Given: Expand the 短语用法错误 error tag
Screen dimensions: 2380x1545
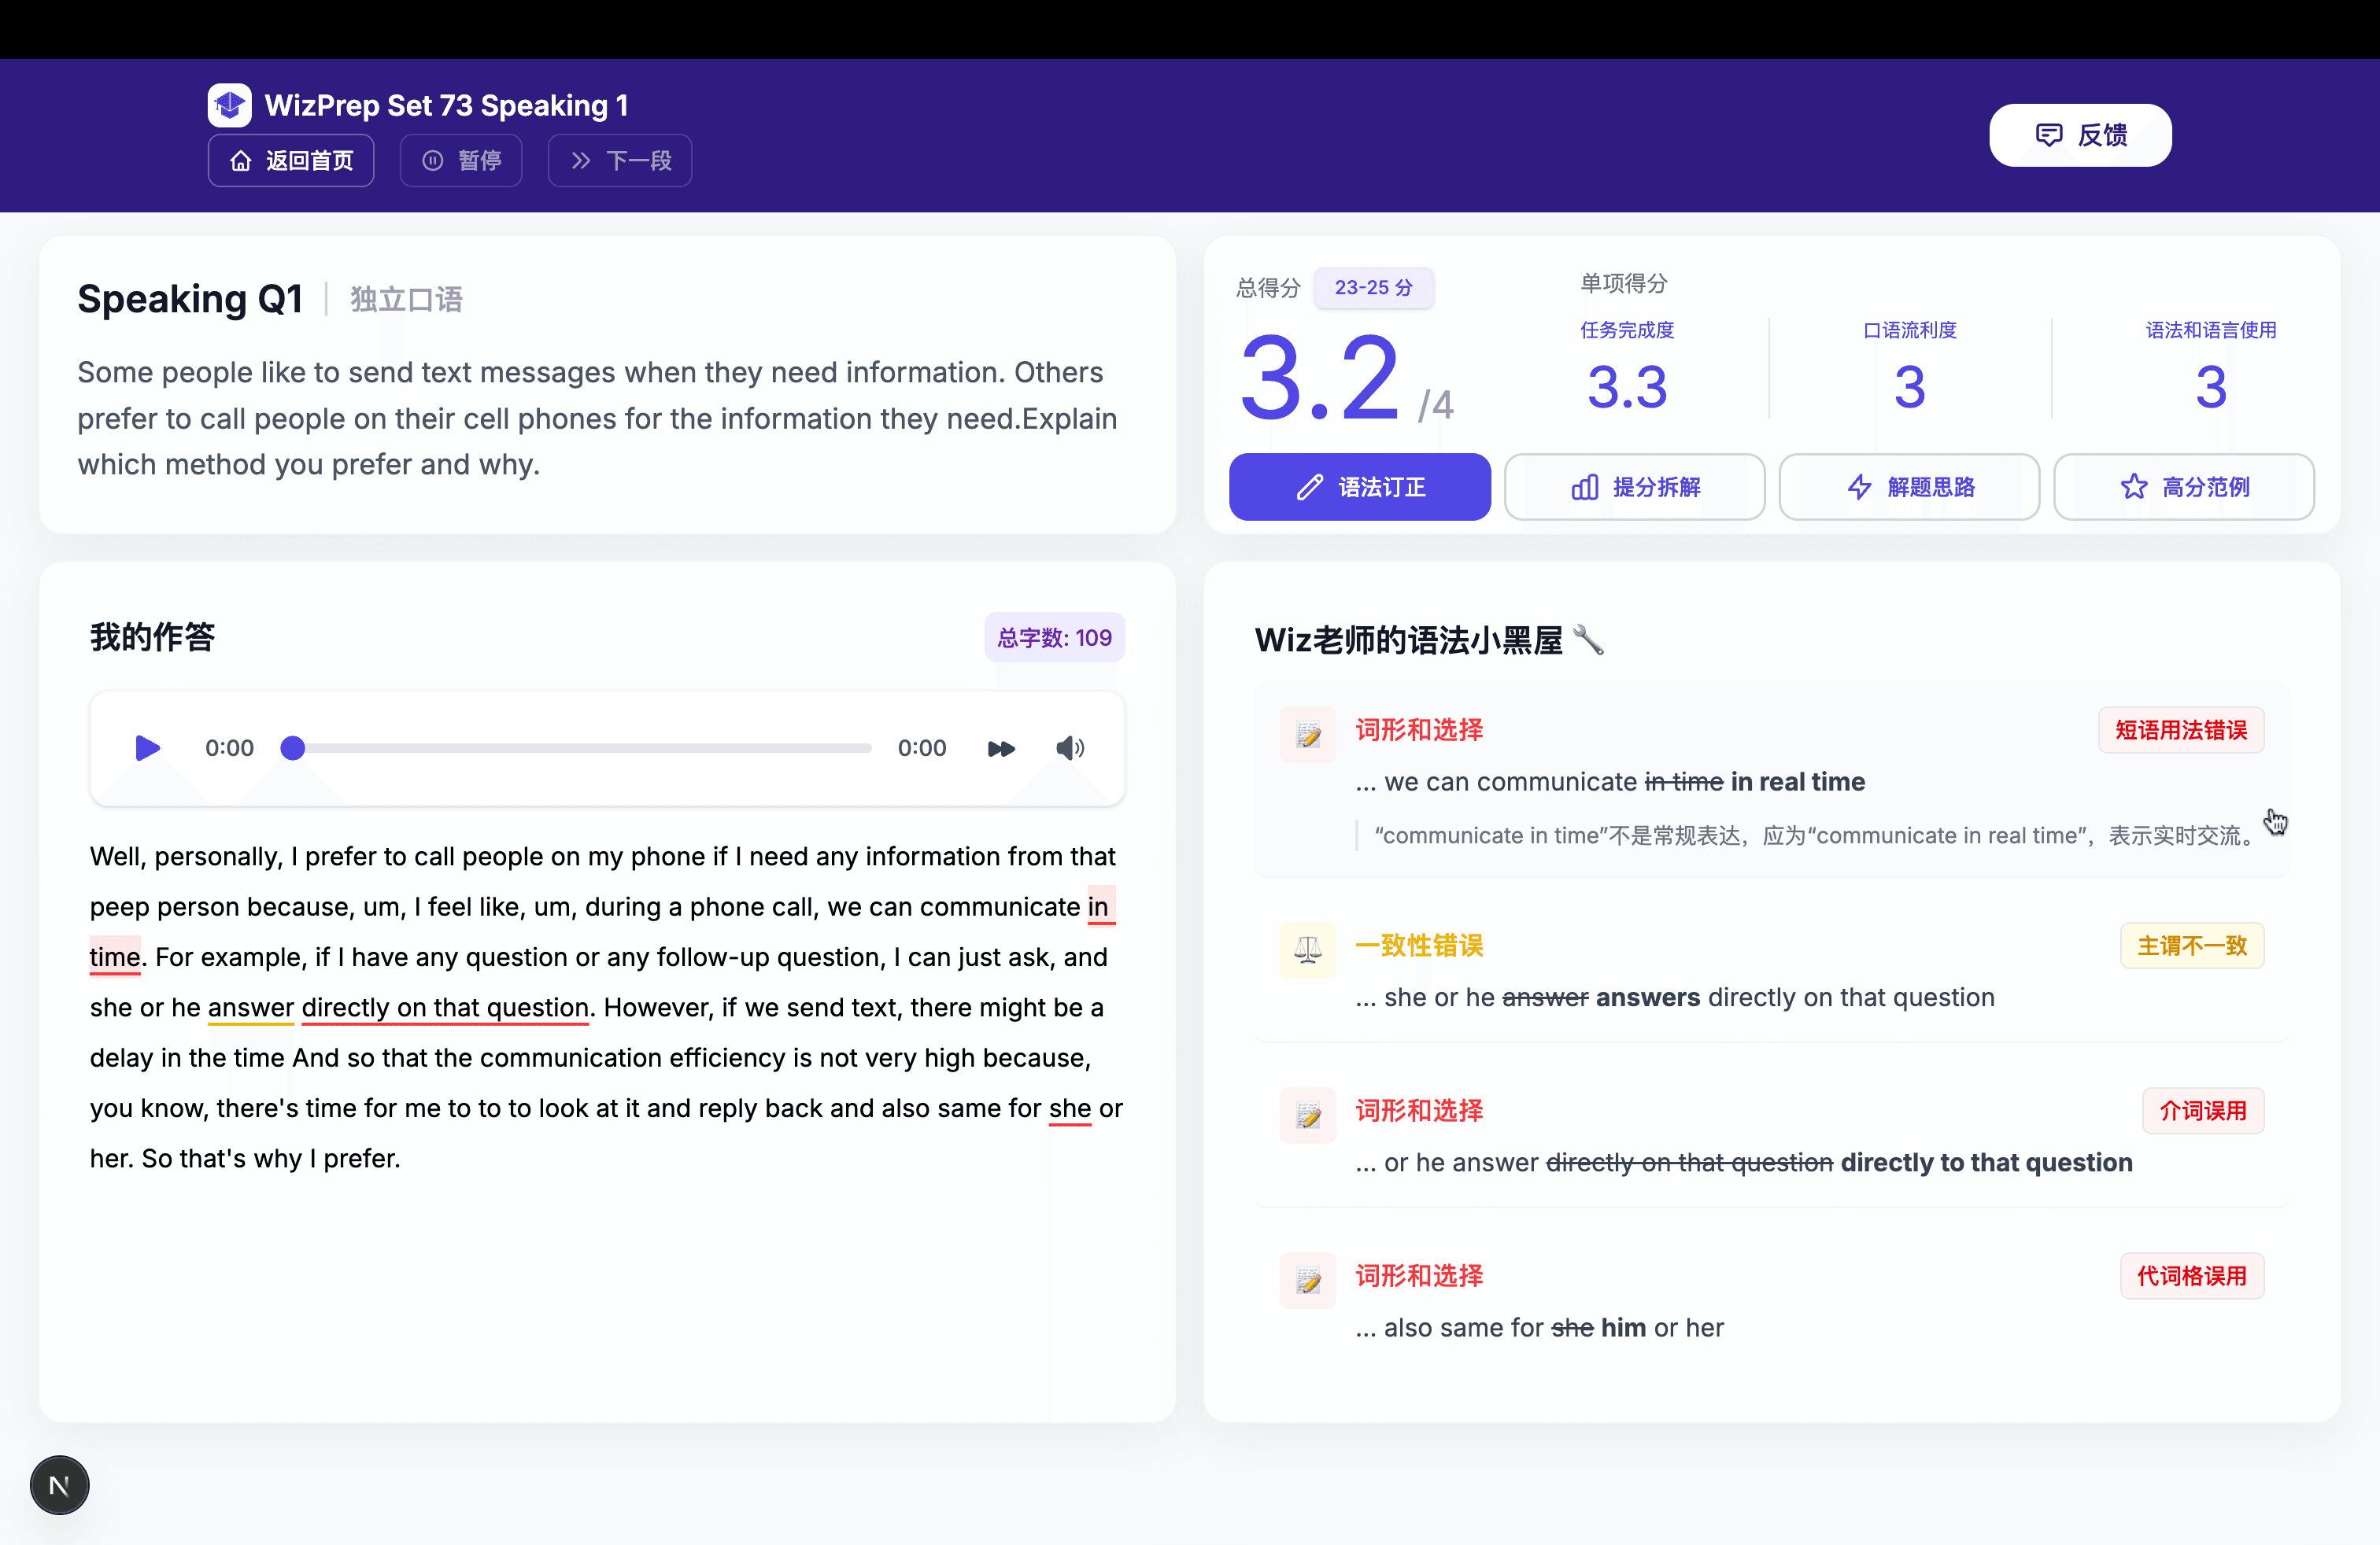Looking at the screenshot, I should pyautogui.click(x=2181, y=731).
